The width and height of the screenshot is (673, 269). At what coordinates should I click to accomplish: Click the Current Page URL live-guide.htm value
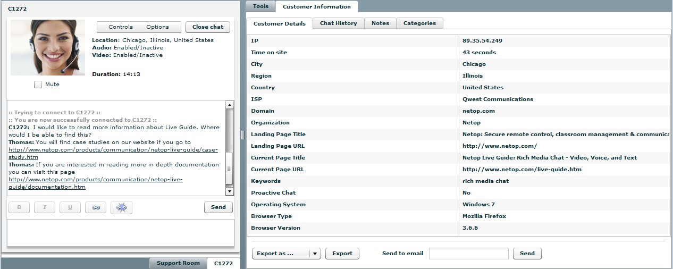pyautogui.click(x=522, y=170)
